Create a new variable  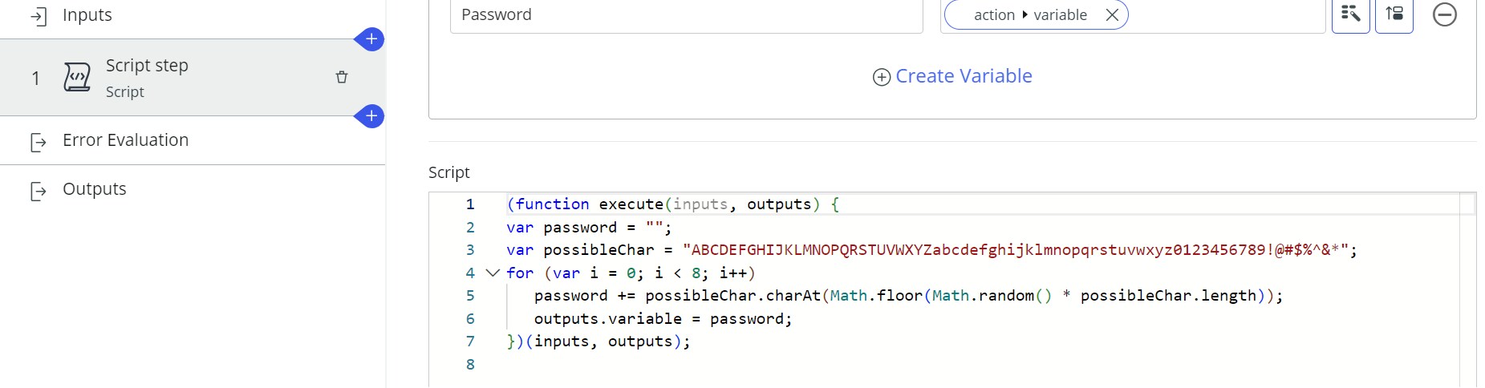click(x=952, y=76)
